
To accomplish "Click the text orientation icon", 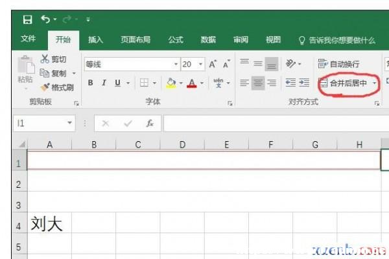I will click(x=290, y=63).
